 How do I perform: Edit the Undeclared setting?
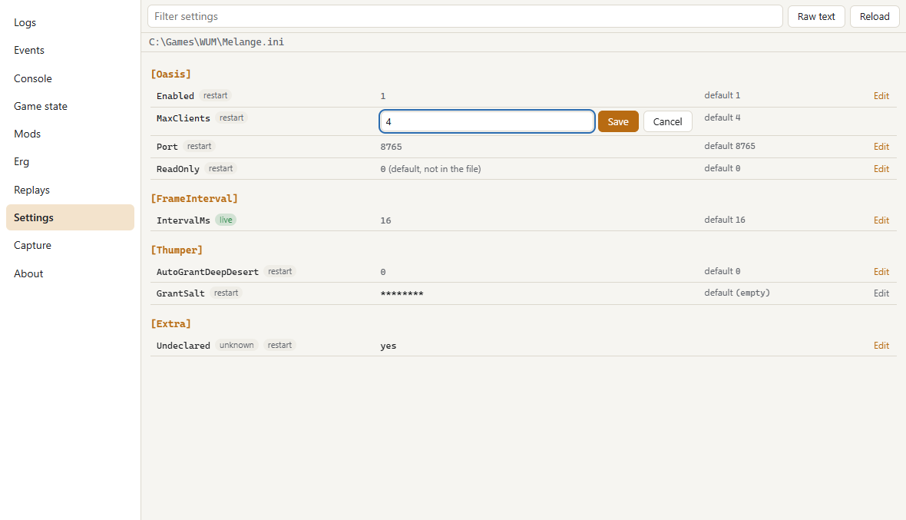coord(881,345)
